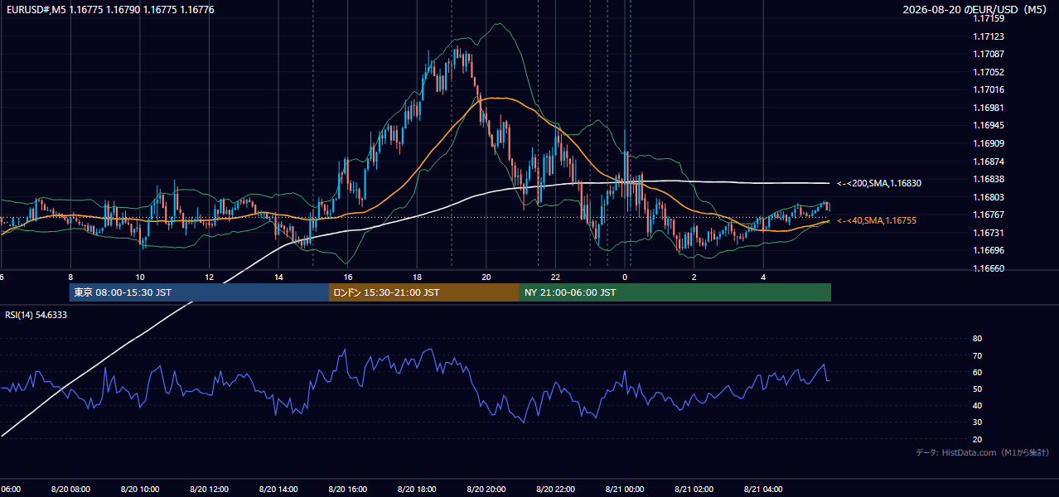Click price axis value 1.17123
The image size is (1059, 497).
(988, 36)
